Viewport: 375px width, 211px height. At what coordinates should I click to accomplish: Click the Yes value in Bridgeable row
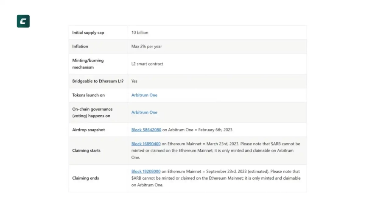[134, 81]
